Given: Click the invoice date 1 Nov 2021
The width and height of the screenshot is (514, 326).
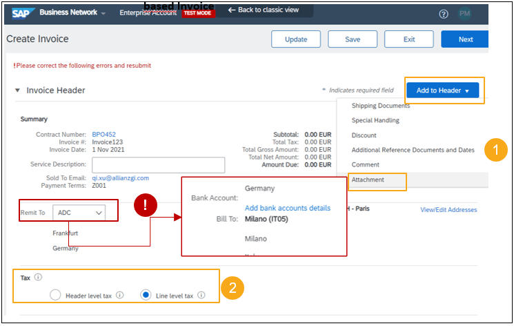Looking at the screenshot, I should click(108, 150).
